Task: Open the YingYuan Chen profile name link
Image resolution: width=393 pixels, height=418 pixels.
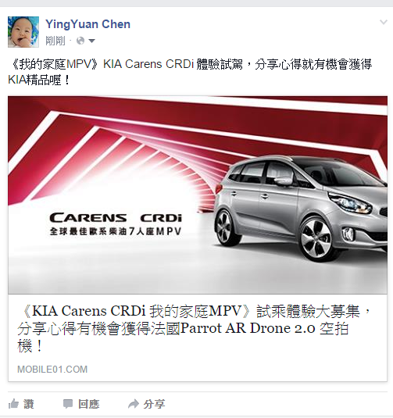Action: 88,24
